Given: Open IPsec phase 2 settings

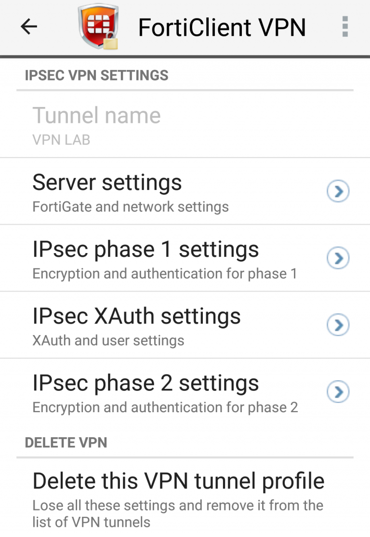Looking at the screenshot, I should point(145,383).
